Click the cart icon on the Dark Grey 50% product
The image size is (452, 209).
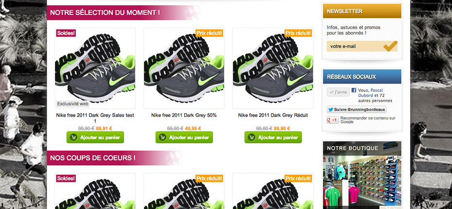(x=162, y=138)
